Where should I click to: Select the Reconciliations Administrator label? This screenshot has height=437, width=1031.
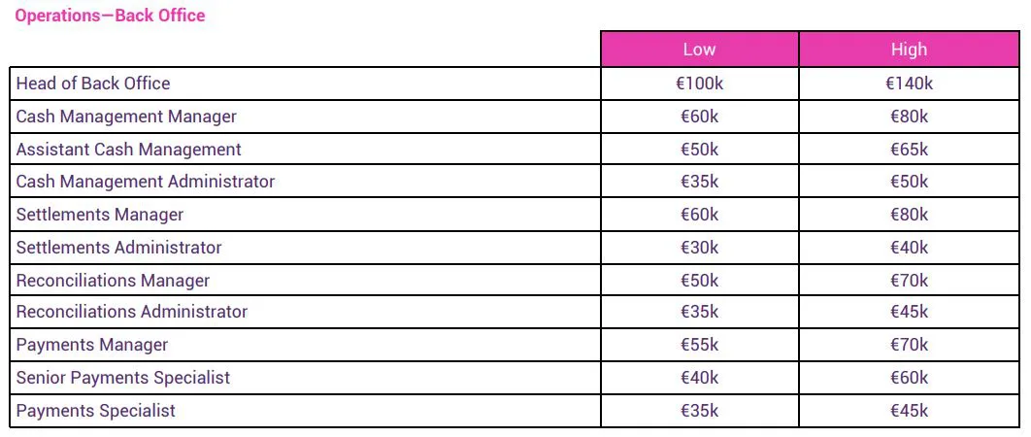point(132,312)
